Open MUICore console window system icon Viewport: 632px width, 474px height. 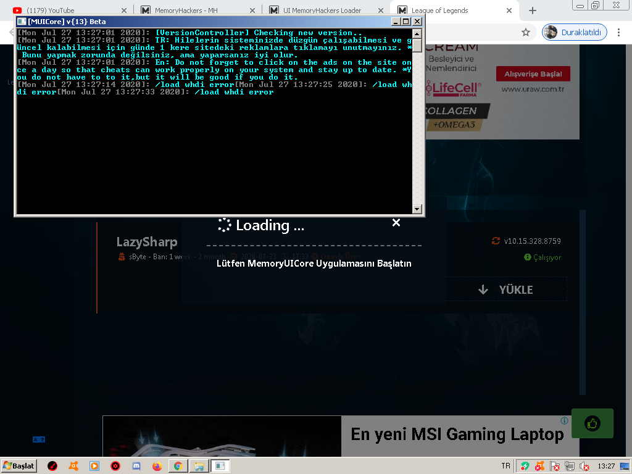pos(22,22)
